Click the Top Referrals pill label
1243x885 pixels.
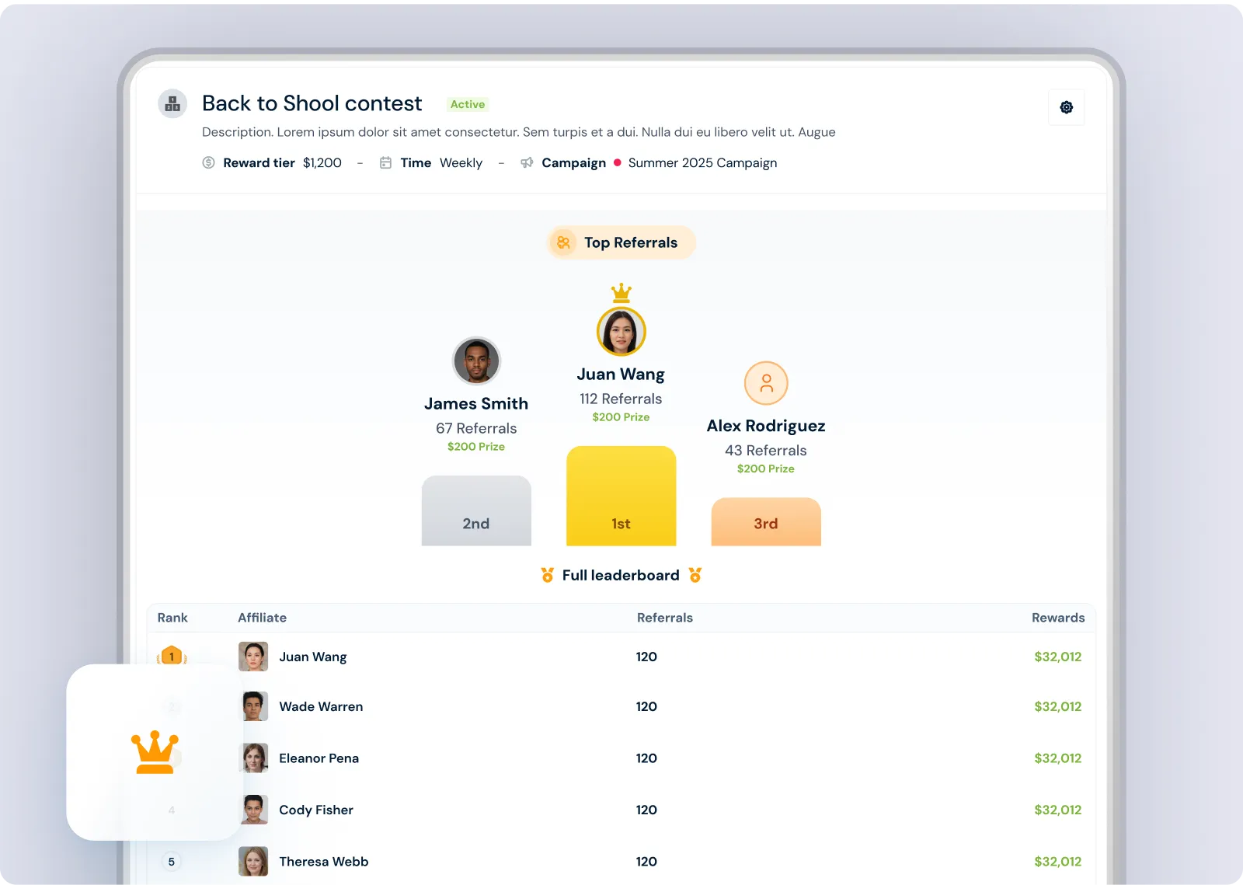[621, 242]
